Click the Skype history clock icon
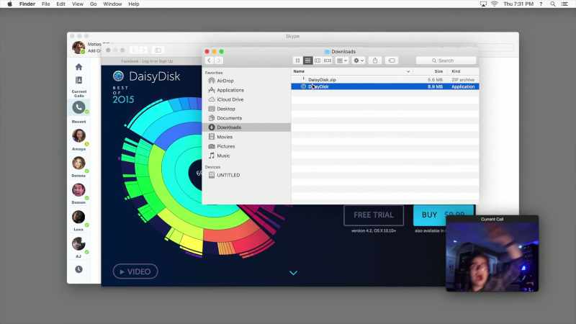 pos(78,269)
